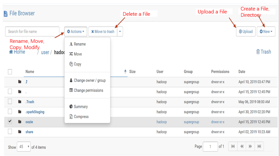
Task: Open the Trash bin icon link
Action: tap(258, 52)
